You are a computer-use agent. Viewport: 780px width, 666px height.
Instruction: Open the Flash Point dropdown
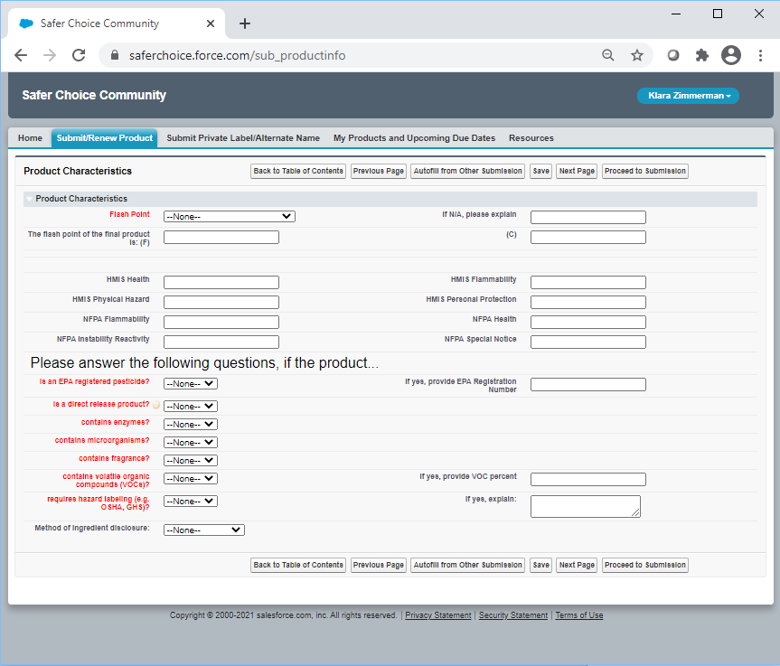point(229,217)
